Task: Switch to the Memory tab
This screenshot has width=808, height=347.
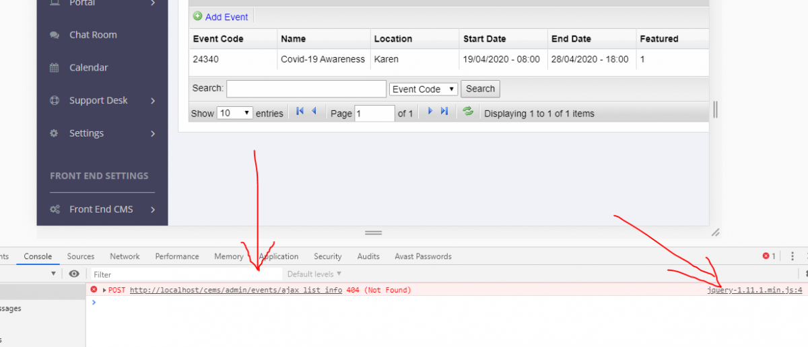Action: click(x=229, y=256)
